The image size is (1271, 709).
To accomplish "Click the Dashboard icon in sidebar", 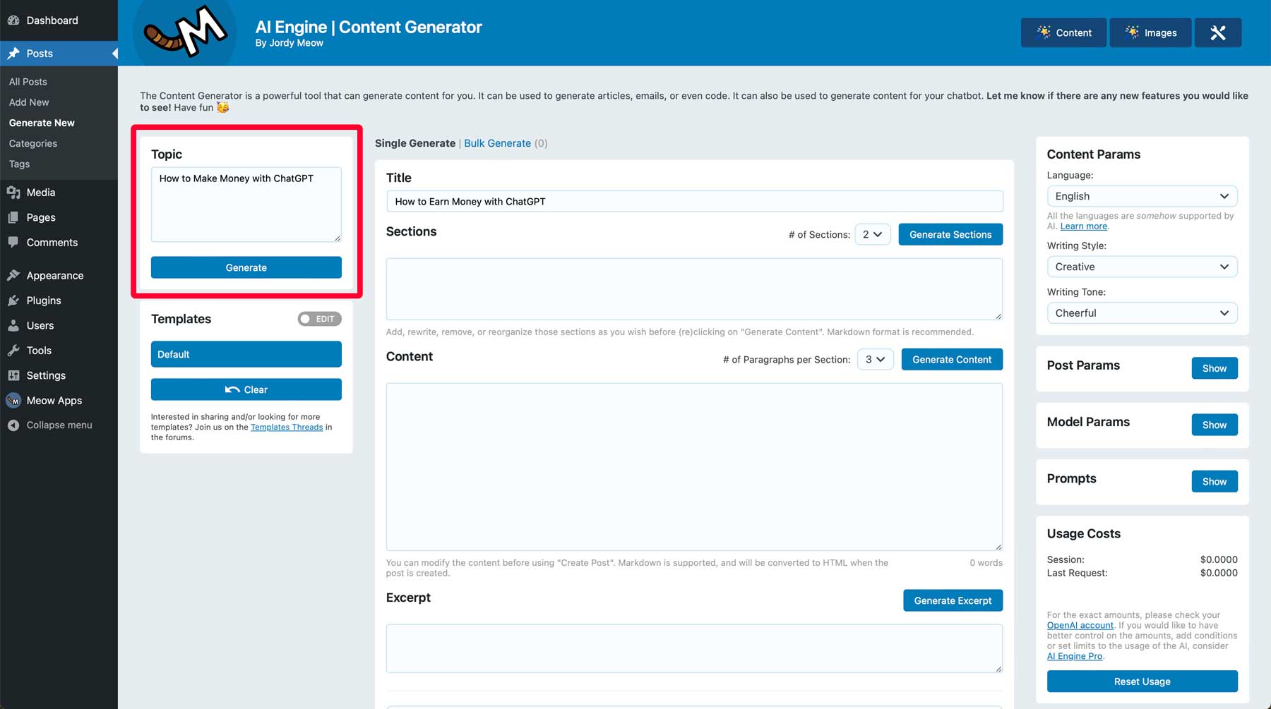I will click(x=13, y=20).
